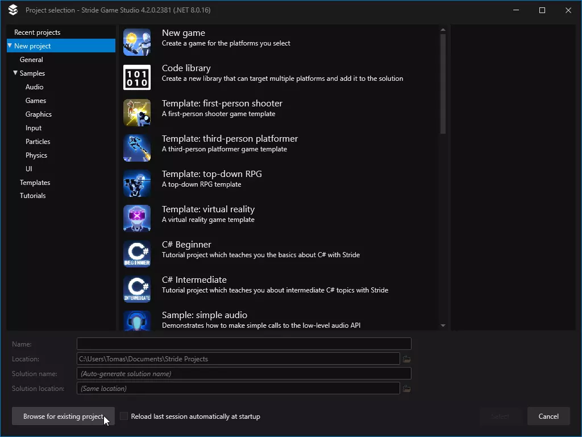Open the C# Beginner tutorial icon
The height and width of the screenshot is (437, 582).
[137, 254]
